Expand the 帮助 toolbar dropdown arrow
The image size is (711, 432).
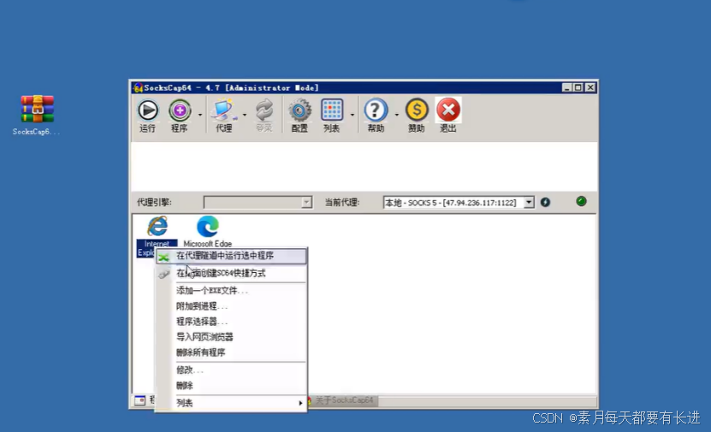(x=396, y=115)
